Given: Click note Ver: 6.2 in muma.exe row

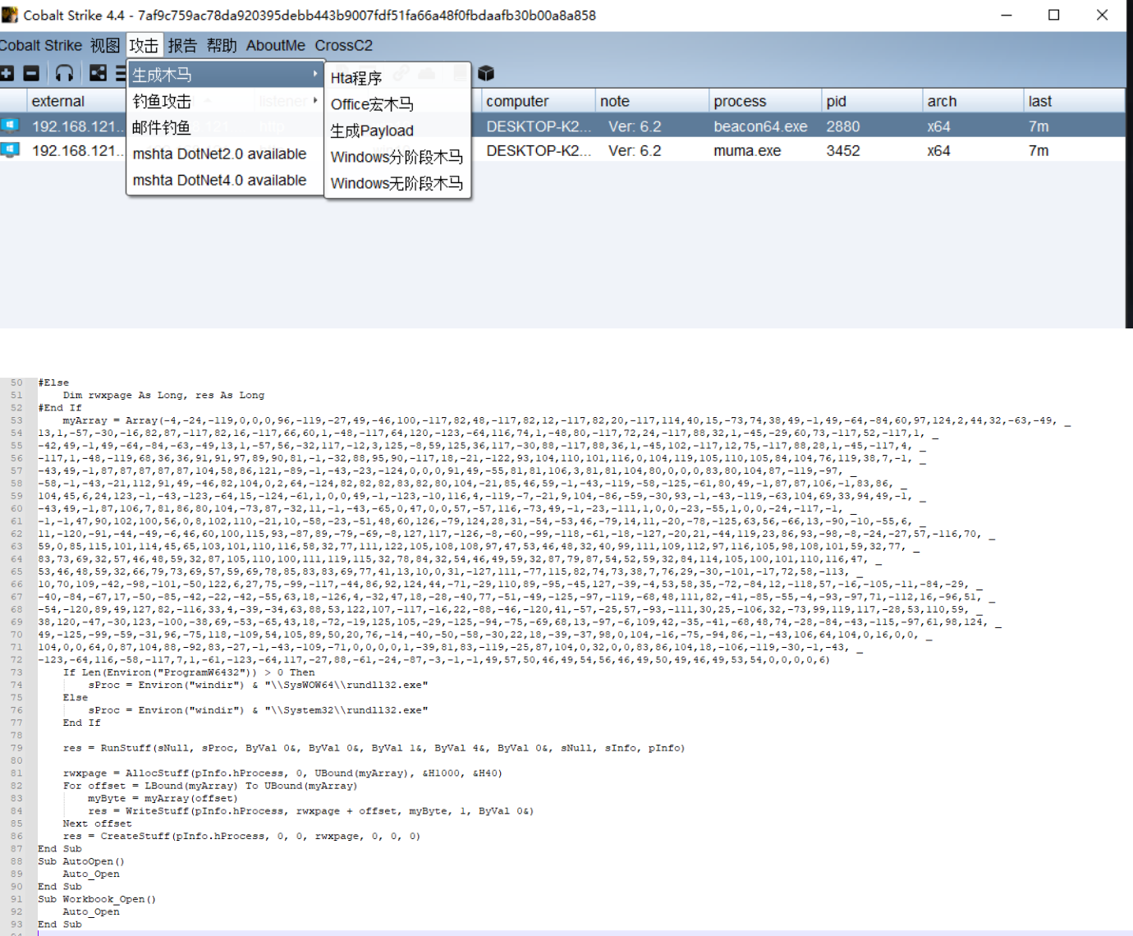Looking at the screenshot, I should [635, 151].
